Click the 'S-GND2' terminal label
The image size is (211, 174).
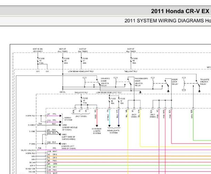point(32,125)
